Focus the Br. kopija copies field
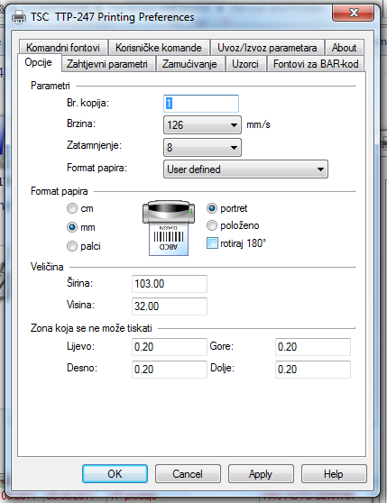387x503 pixels. point(201,104)
